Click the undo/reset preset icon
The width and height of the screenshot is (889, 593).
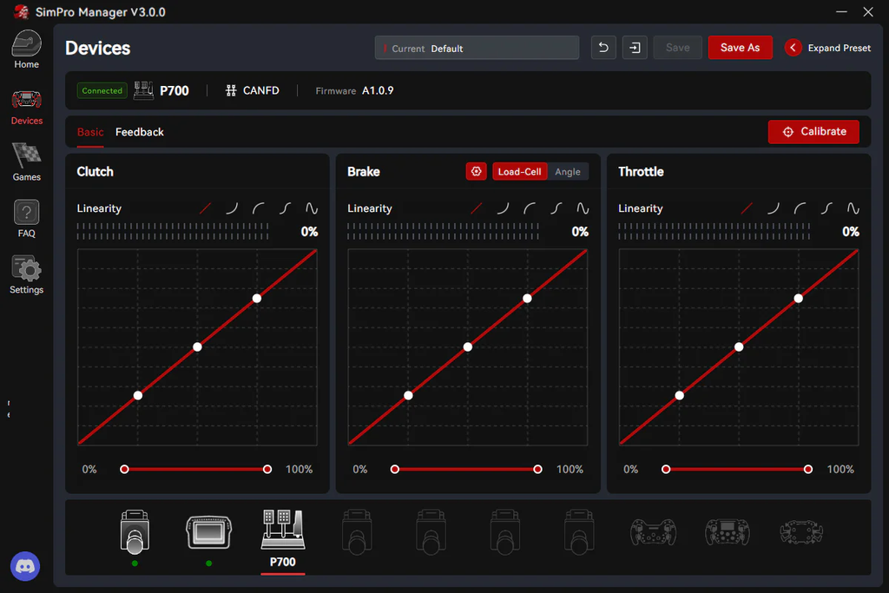(x=603, y=48)
